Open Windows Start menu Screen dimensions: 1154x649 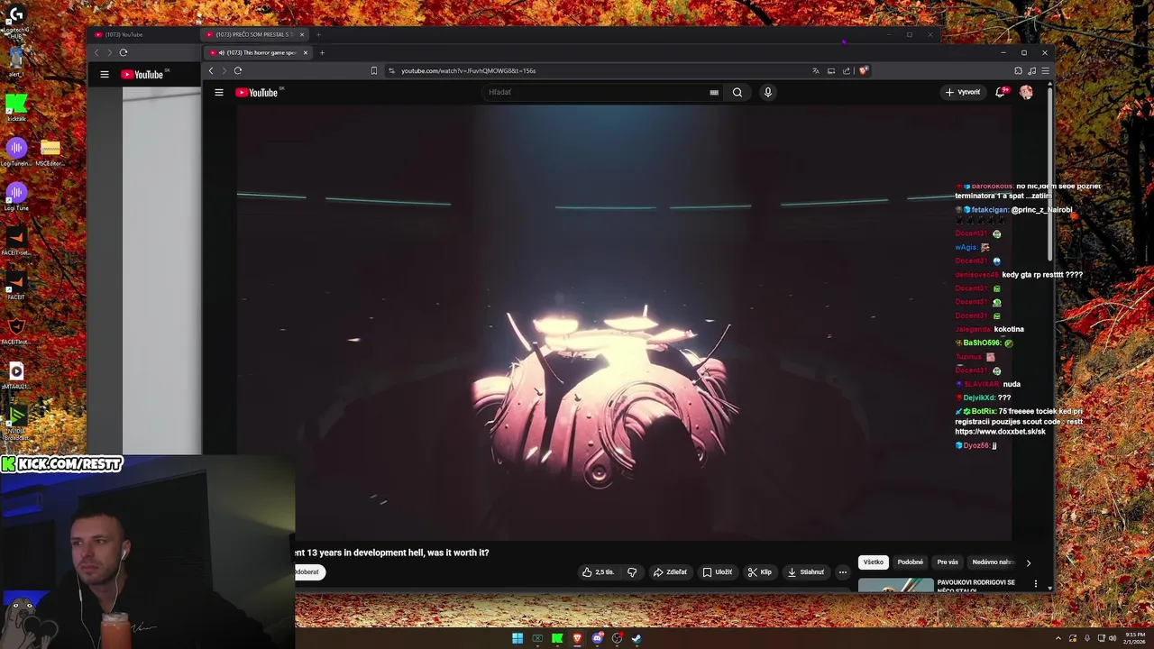coord(517,638)
